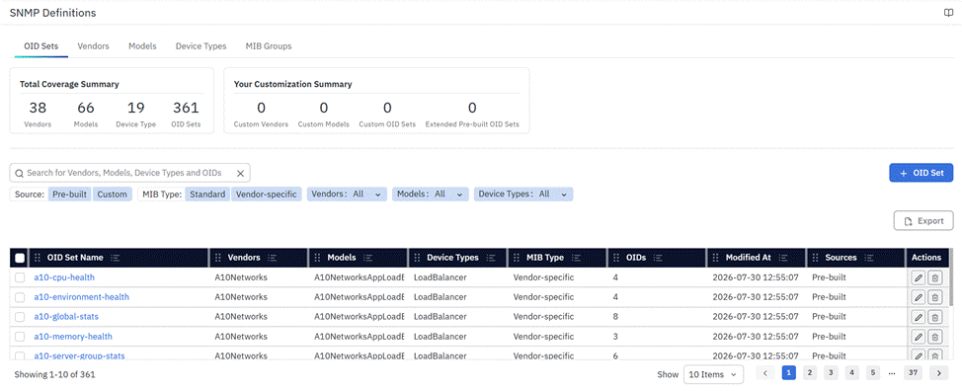This screenshot has height=391, width=962.
Task: Click the drag handle icon for Device Types column
Action: point(417,258)
